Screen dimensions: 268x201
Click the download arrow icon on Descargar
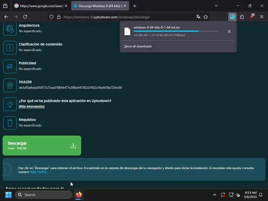73,146
